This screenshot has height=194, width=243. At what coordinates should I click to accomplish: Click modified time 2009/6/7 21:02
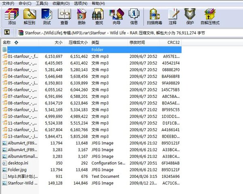tap(143, 110)
